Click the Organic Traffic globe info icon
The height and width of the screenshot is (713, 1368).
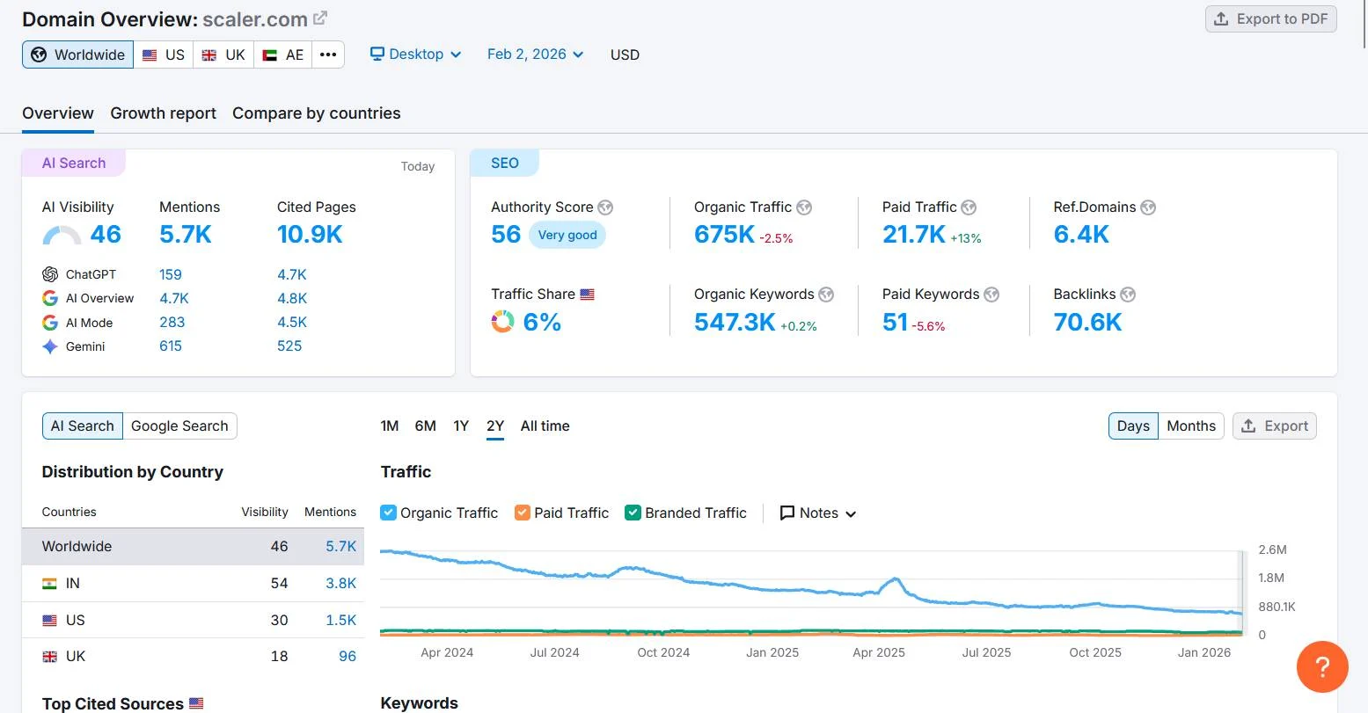[x=804, y=207]
